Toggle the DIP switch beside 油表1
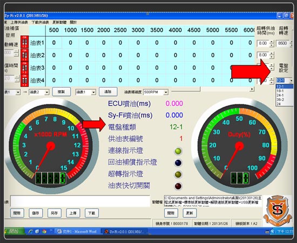The height and width of the screenshot is (243, 297). tap(24, 42)
